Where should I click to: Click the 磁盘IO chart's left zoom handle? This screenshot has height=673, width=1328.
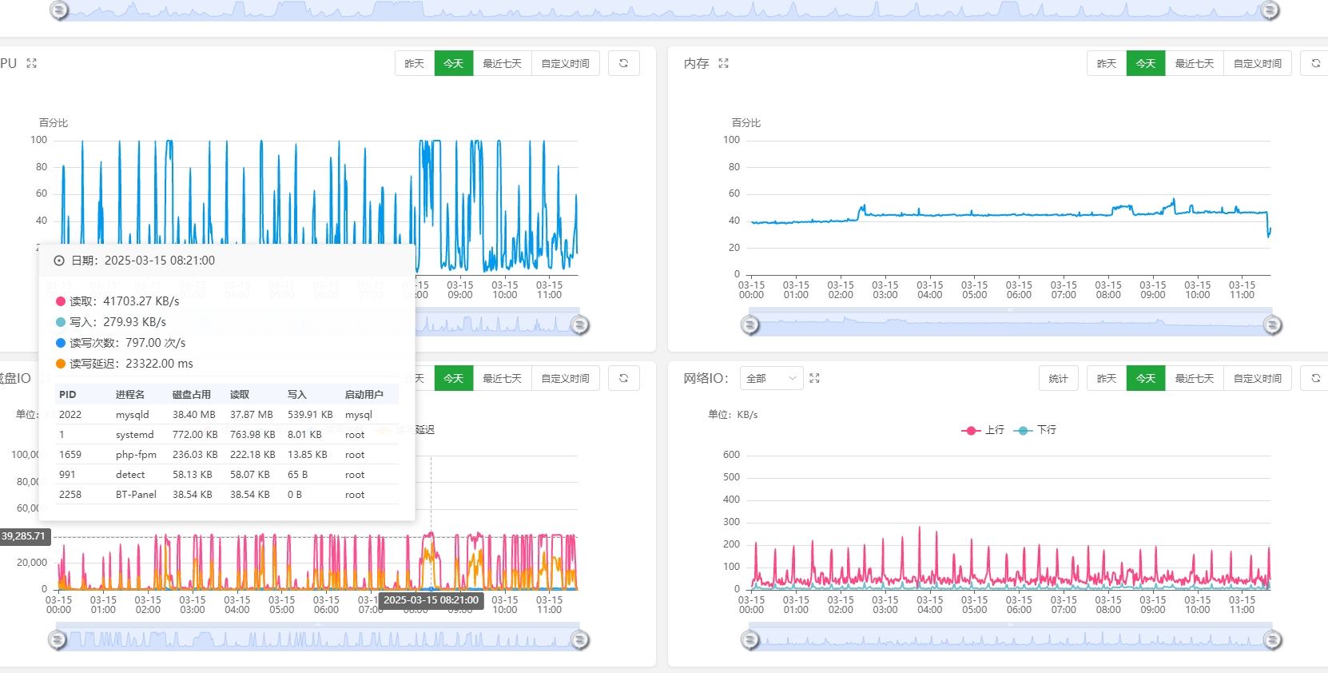pos(57,639)
